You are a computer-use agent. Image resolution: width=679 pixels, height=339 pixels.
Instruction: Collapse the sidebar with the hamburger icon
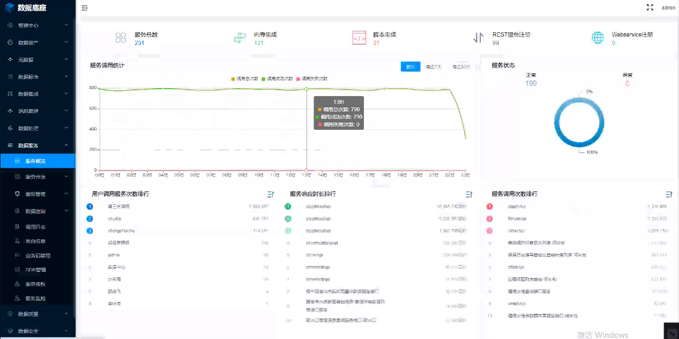point(85,8)
